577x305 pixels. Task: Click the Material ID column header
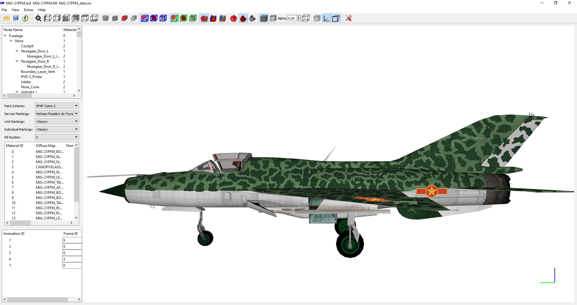click(x=20, y=146)
